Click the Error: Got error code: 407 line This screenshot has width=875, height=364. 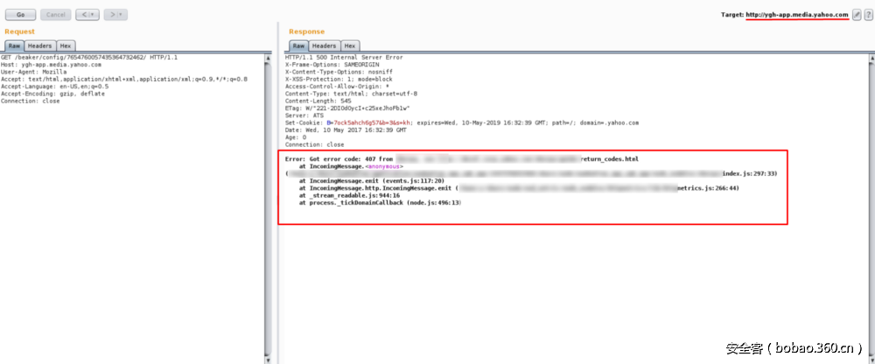coord(462,159)
